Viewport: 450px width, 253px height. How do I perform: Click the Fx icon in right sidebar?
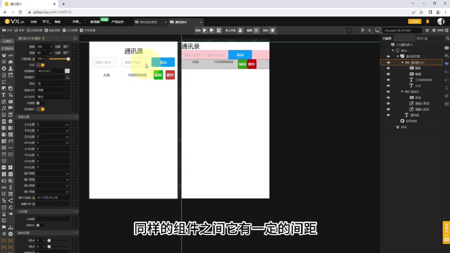[x=447, y=72]
